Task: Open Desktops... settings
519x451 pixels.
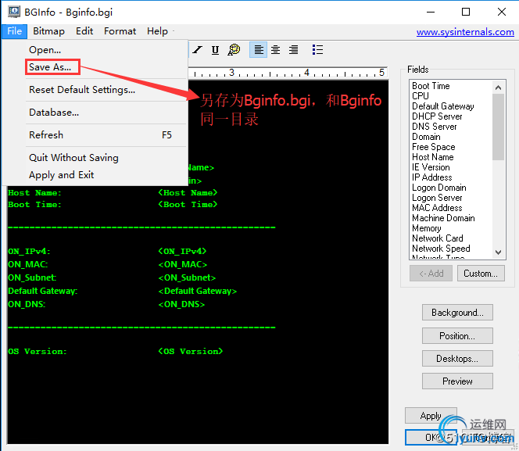Action: 457,358
